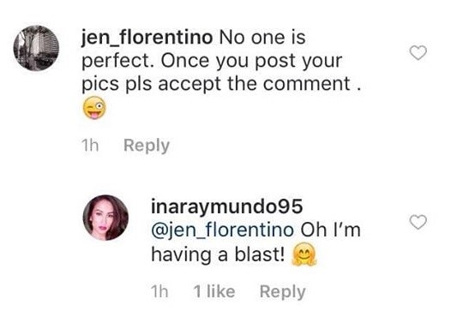Reply to jen_florentino's comment
The image size is (457, 311).
[147, 146]
